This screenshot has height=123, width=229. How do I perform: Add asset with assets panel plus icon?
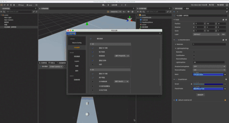click(138, 12)
